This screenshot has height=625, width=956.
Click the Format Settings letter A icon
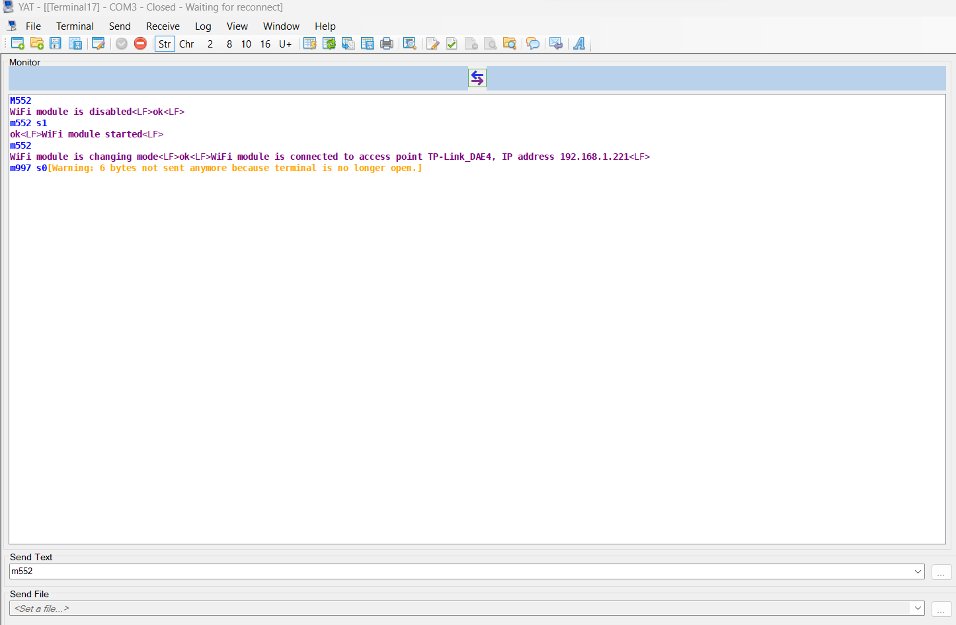(x=579, y=44)
